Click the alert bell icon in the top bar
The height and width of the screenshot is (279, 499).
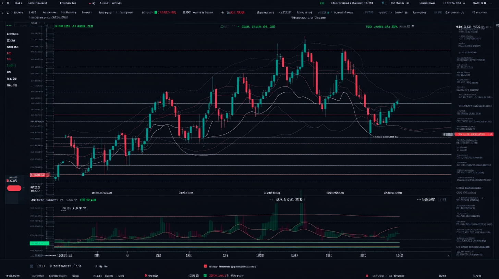click(384, 3)
